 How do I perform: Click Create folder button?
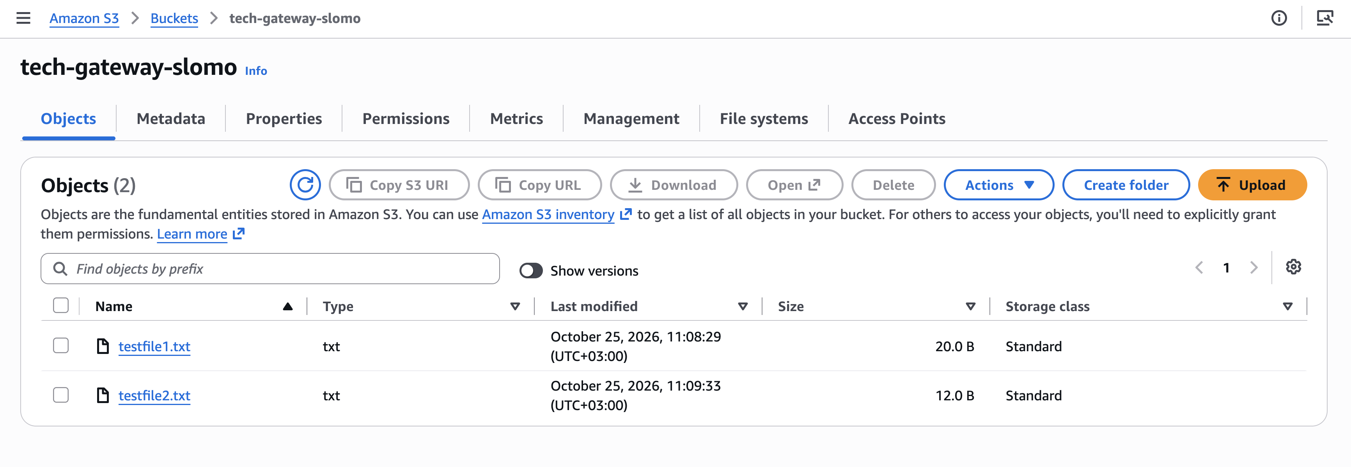[1126, 185]
